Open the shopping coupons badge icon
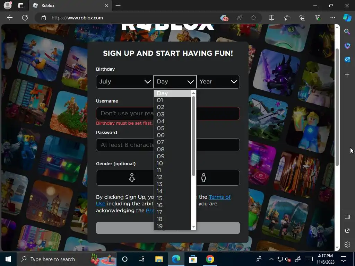Viewport: 355px width, 266px height. tap(224, 18)
